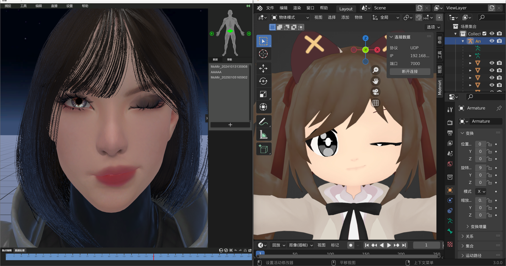Image resolution: width=506 pixels, height=266 pixels.
Task: Toggle camera view in viewport
Action: tap(375, 92)
